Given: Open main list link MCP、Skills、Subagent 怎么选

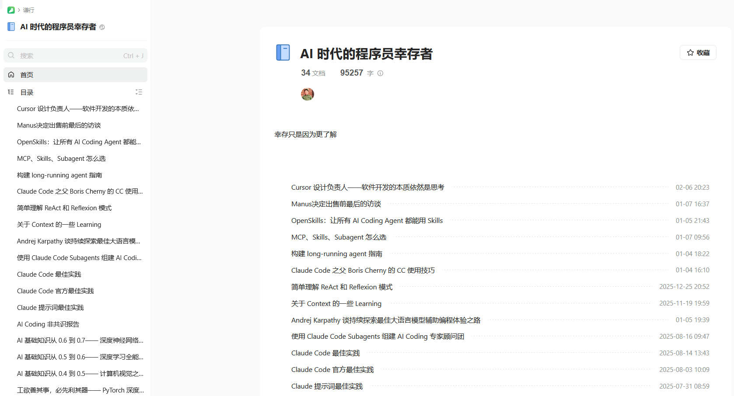Looking at the screenshot, I should [x=339, y=237].
